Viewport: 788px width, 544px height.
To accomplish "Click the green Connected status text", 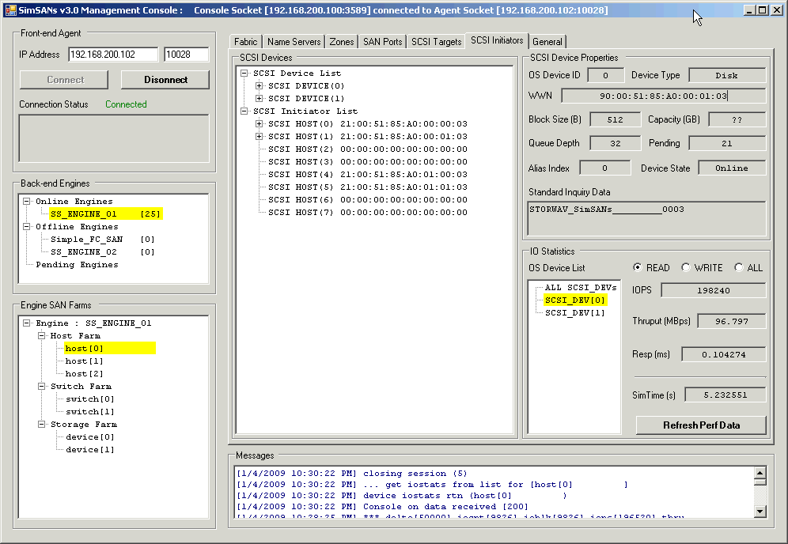I will (x=126, y=104).
